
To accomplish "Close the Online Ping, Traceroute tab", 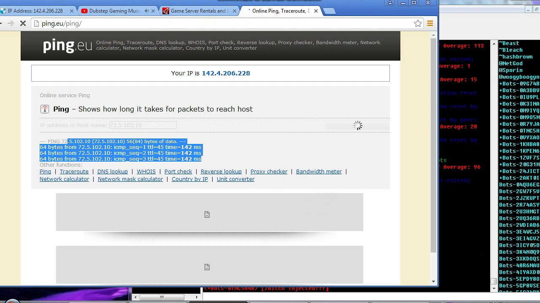I will [316, 11].
